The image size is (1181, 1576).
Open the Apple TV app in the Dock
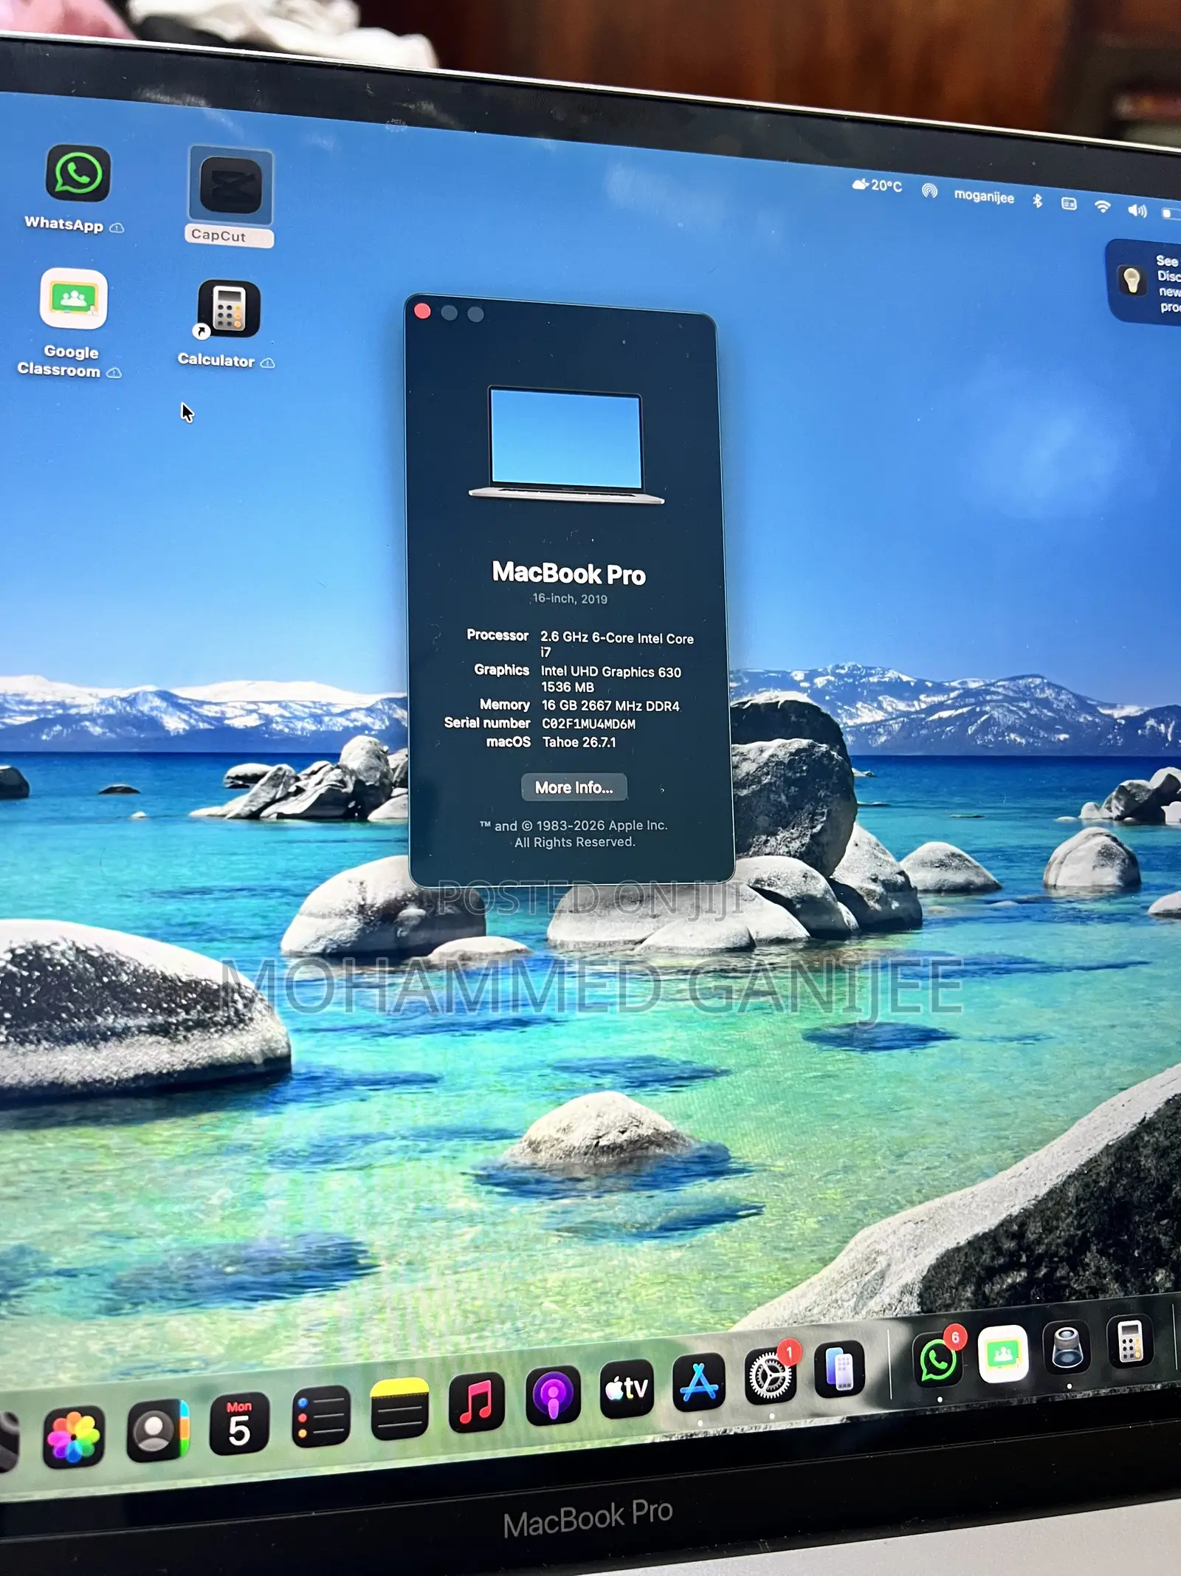click(627, 1388)
